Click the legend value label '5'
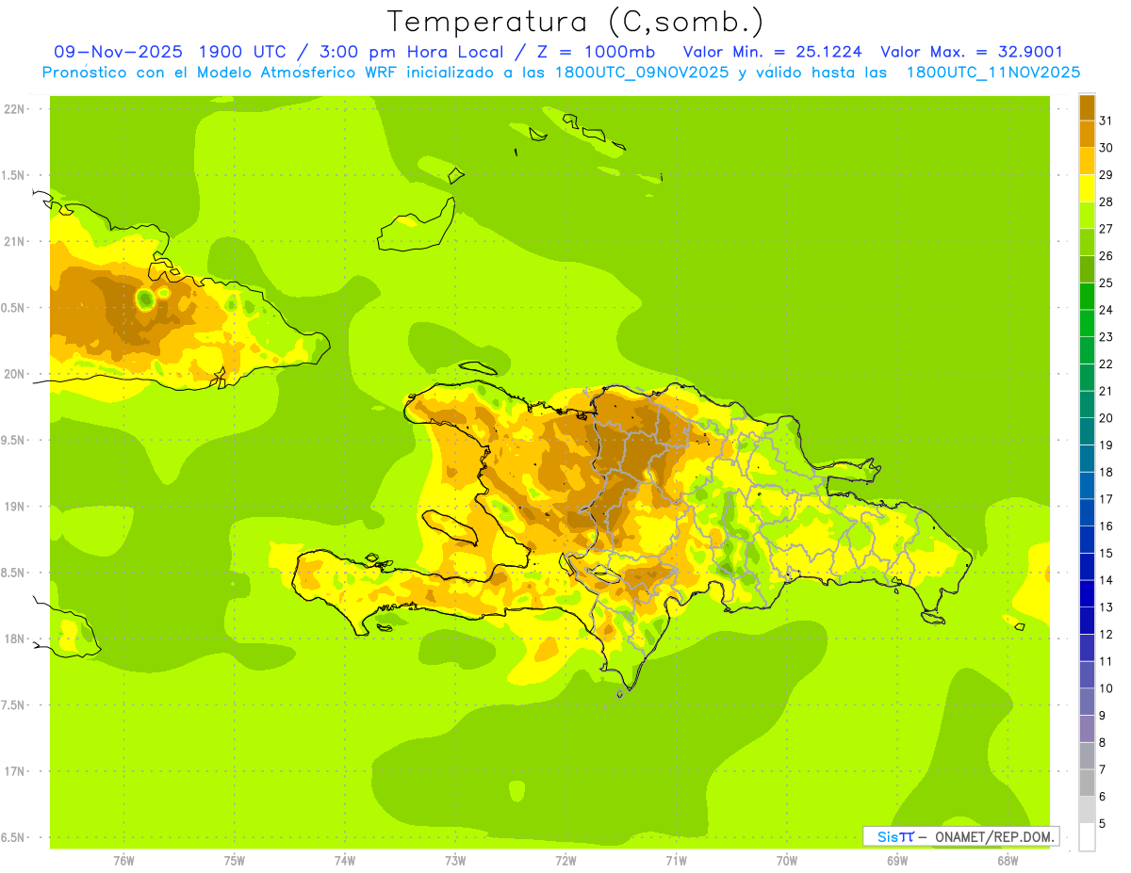Viewport: 1131px width, 873px height. click(x=1104, y=824)
